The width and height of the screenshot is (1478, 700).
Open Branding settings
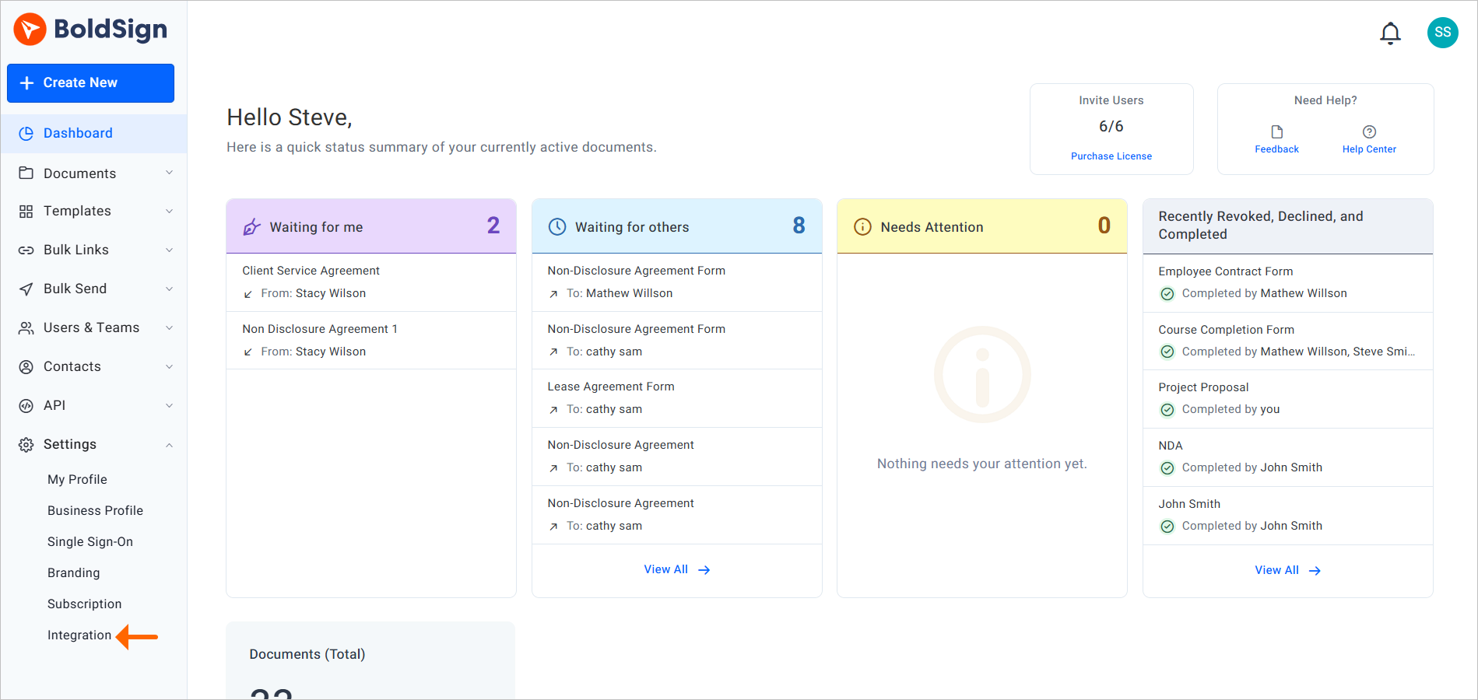[73, 572]
